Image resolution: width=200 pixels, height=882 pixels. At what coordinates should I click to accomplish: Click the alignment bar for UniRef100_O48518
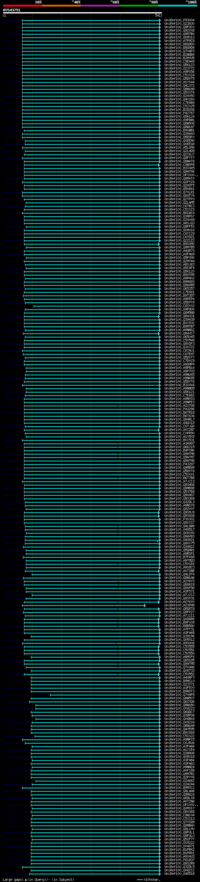pos(95,874)
